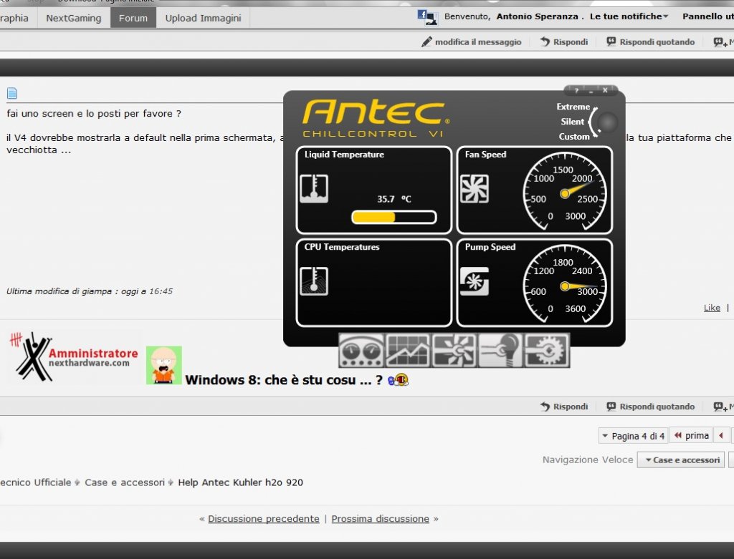Select the Silent cooling mode
The image size is (734, 559).
tap(573, 122)
